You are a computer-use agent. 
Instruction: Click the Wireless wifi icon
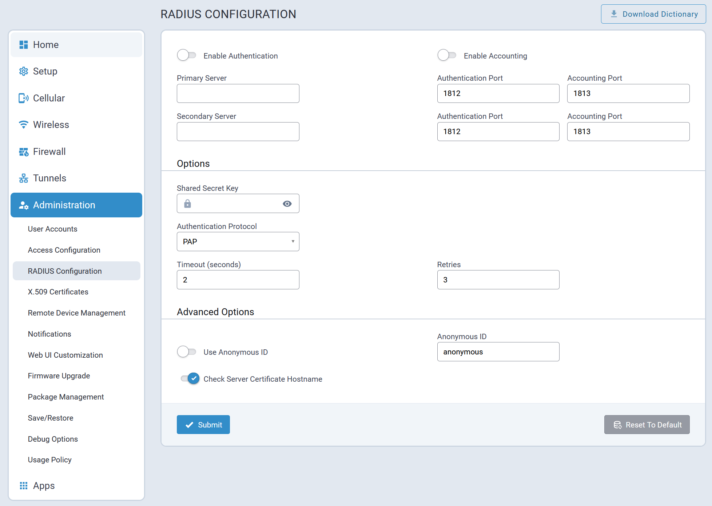24,125
